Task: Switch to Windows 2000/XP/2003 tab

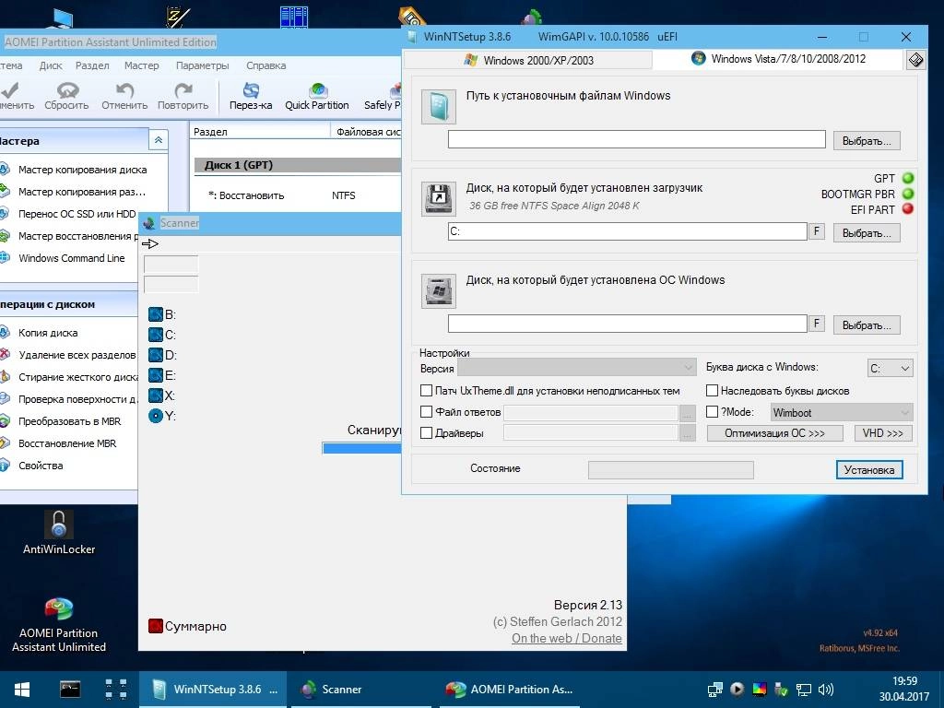Action: click(528, 60)
